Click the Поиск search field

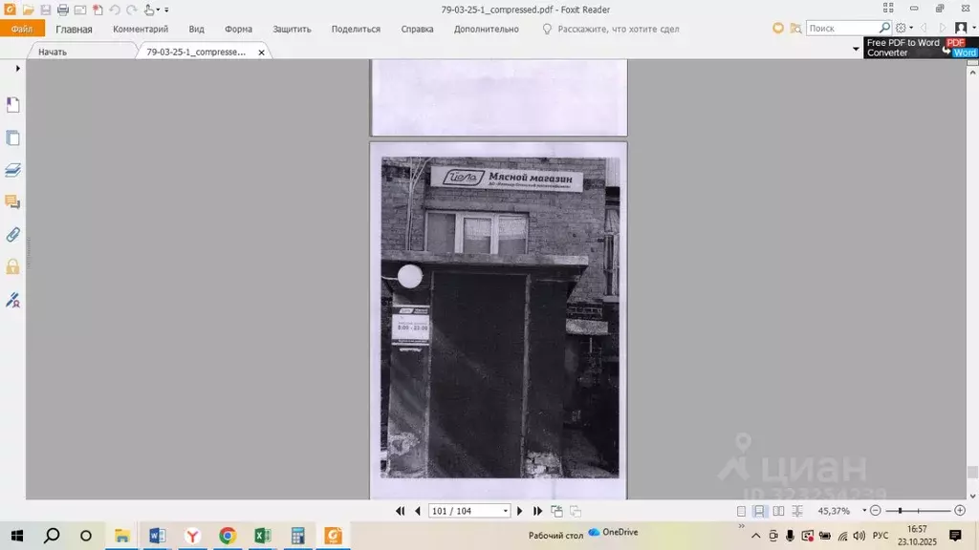(841, 29)
